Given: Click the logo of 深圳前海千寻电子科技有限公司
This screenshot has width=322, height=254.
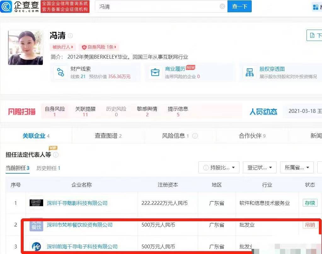Looking at the screenshot, I should pyautogui.click(x=36, y=246).
